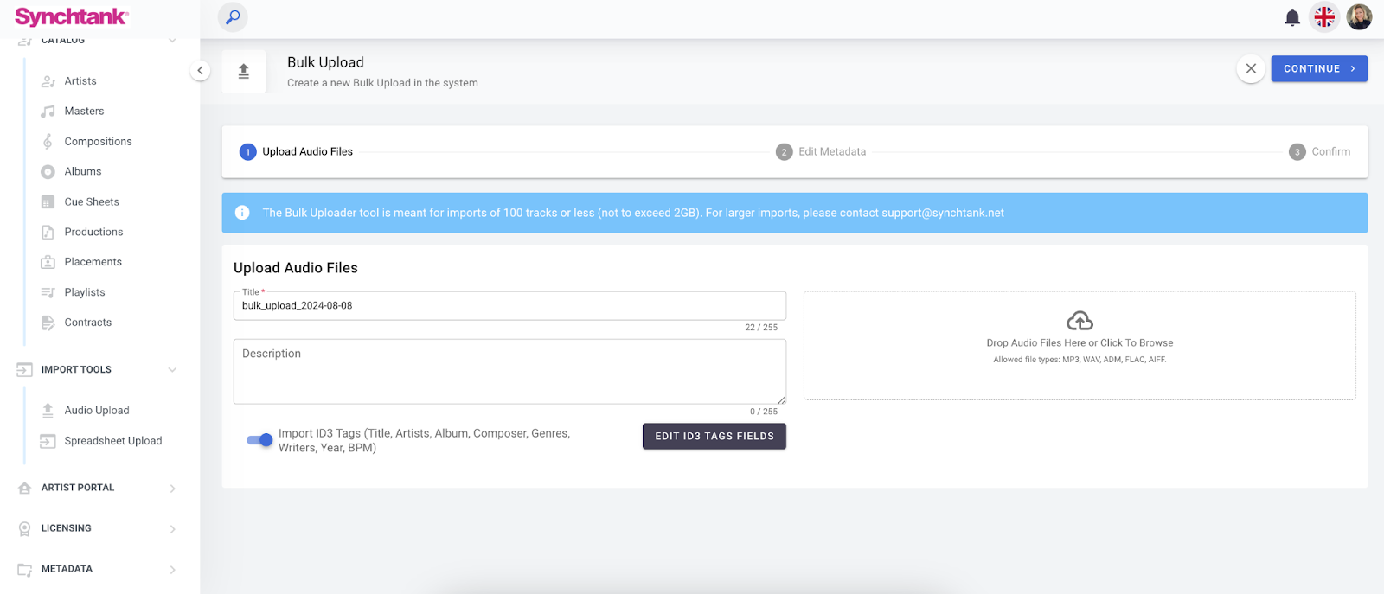Open the notifications bell
Screen dimensions: 1384x594
(1292, 17)
